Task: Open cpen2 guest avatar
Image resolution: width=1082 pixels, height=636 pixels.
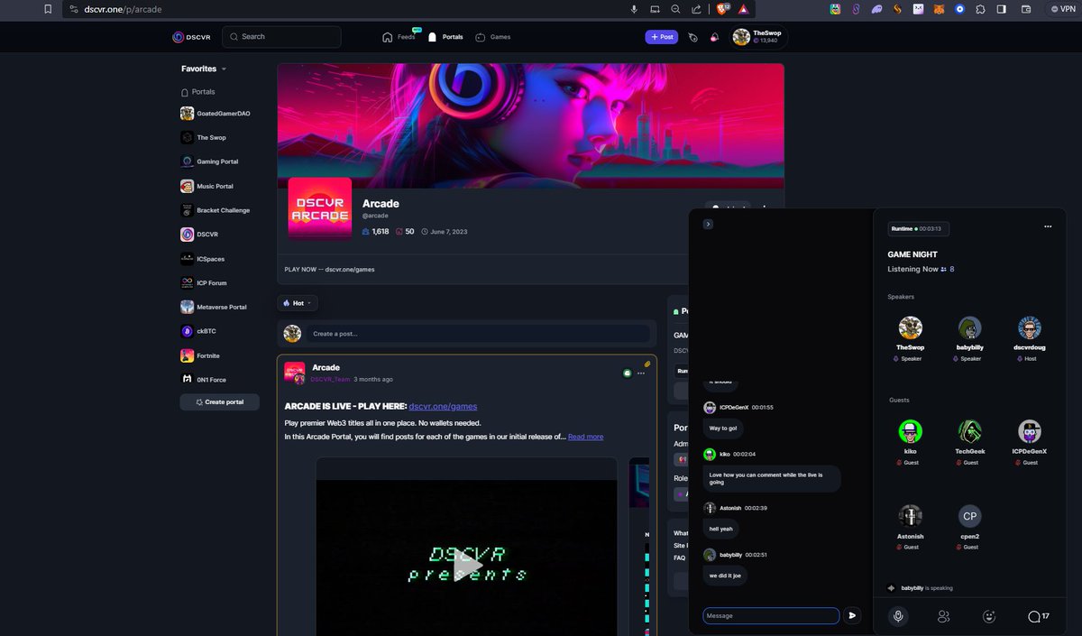Action: 969,516
